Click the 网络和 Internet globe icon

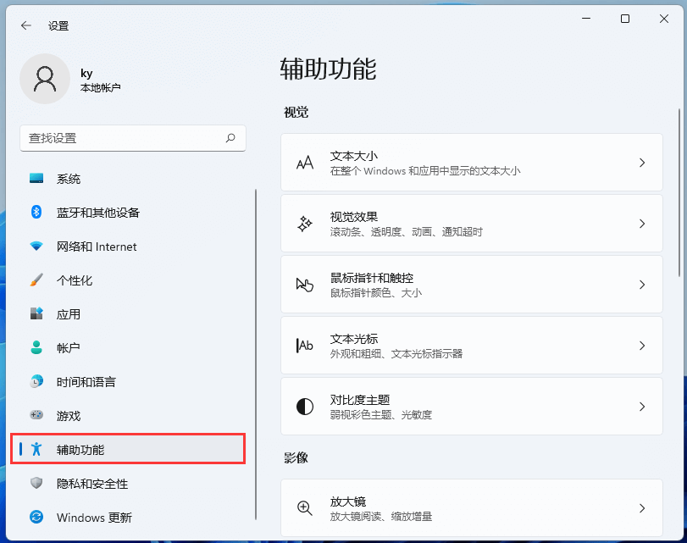pos(36,247)
